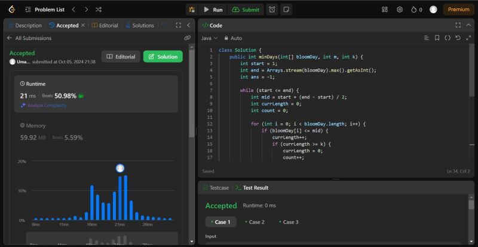The width and height of the screenshot is (478, 247).
Task: Go to the next problem arrow
Action: (86, 10)
